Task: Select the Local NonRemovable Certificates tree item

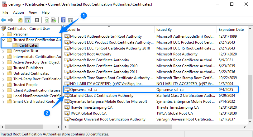Action: pyautogui.click(x=37, y=96)
